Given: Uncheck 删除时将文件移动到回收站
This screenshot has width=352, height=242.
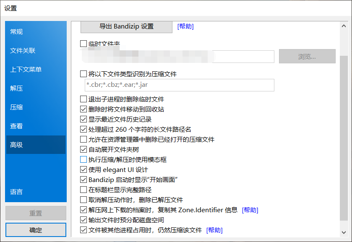Looking at the screenshot, I should click(83, 109).
